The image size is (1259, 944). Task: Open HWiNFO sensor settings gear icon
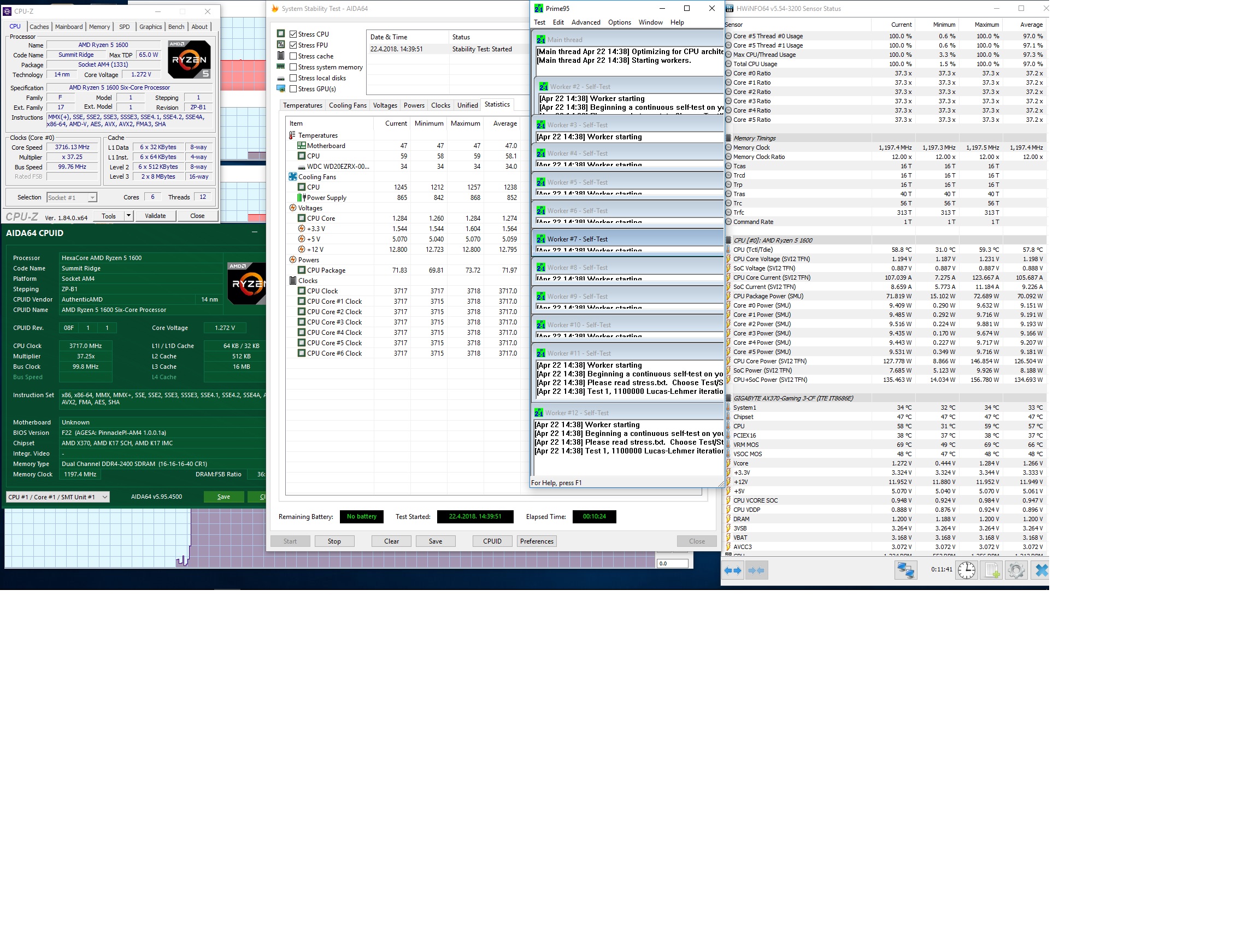pyautogui.click(x=1016, y=570)
